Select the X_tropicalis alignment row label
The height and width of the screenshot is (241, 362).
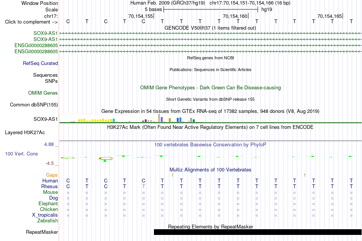pyautogui.click(x=45, y=215)
